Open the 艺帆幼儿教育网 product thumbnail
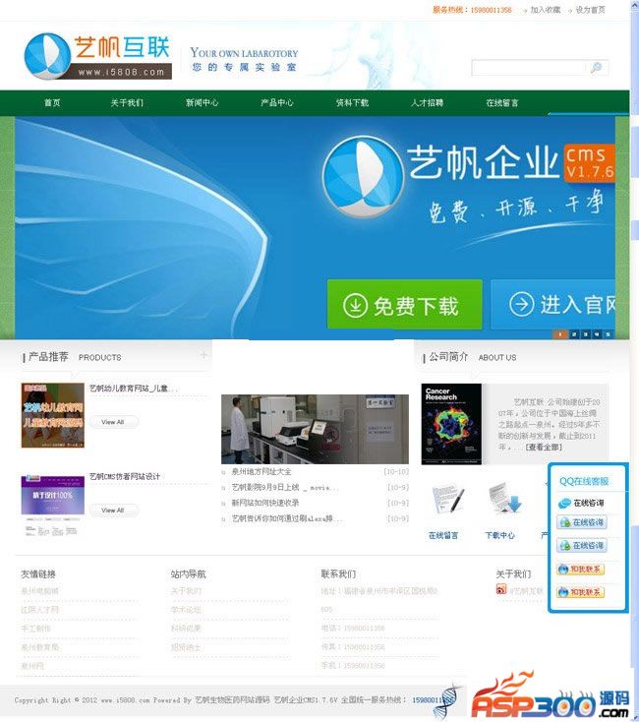The image size is (639, 722). [x=53, y=415]
